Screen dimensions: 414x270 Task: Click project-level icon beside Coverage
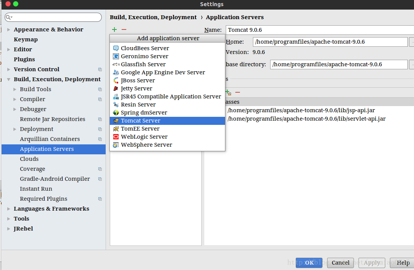click(x=100, y=169)
